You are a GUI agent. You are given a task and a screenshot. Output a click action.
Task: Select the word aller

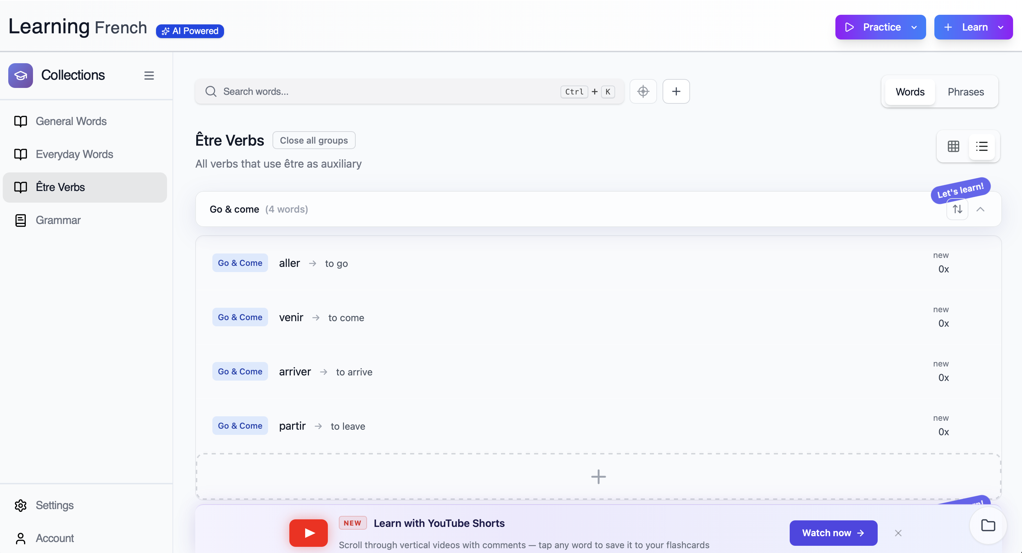coord(289,263)
